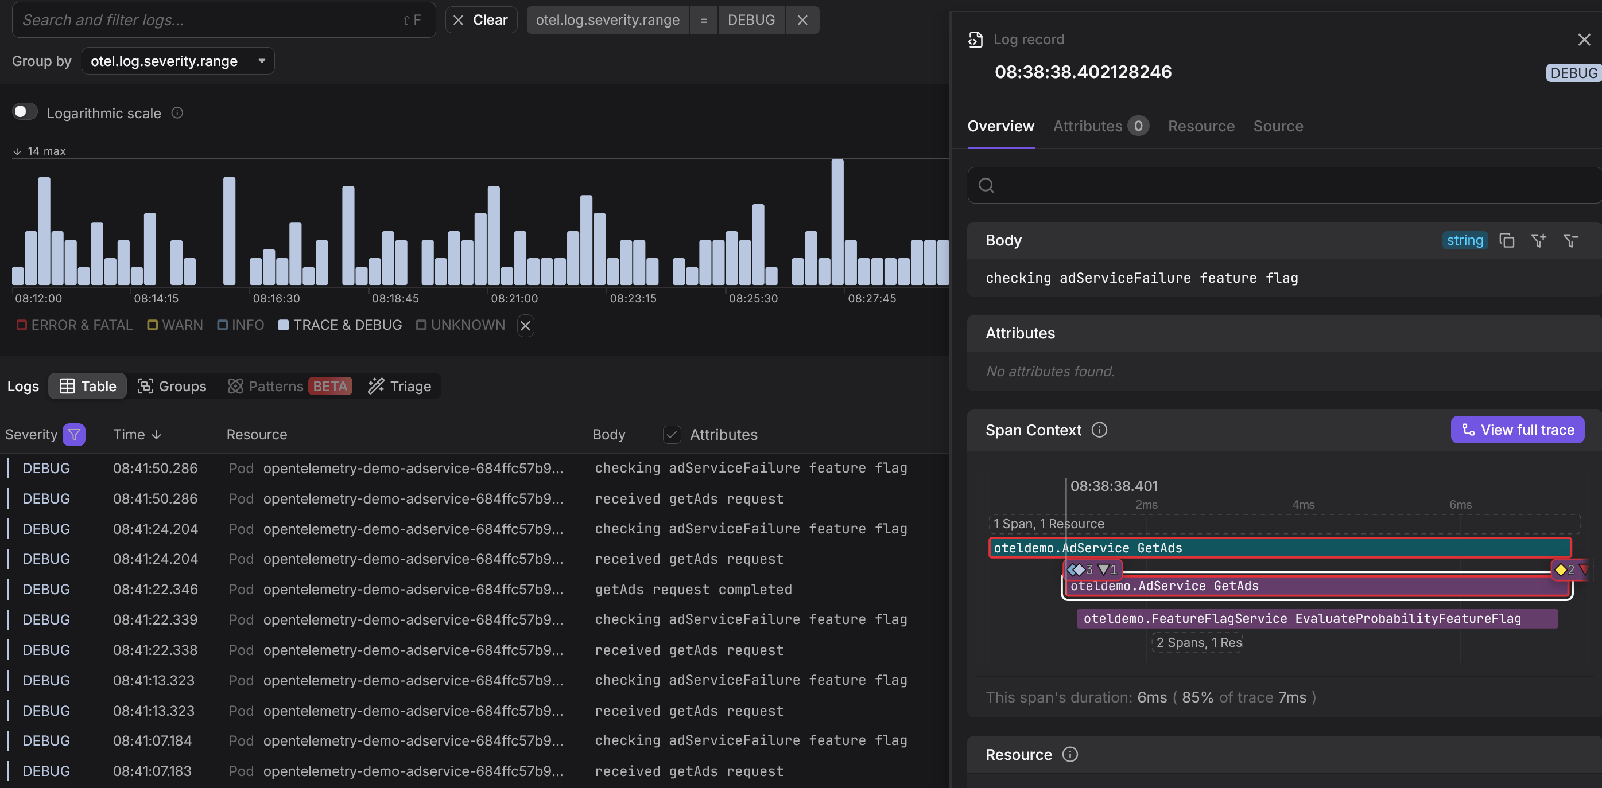Viewport: 1602px width, 788px height.
Task: Toggle the Logarithmic scale switch
Action: [24, 112]
